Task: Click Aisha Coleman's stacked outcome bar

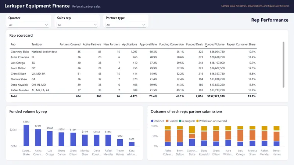Action: click(168, 136)
